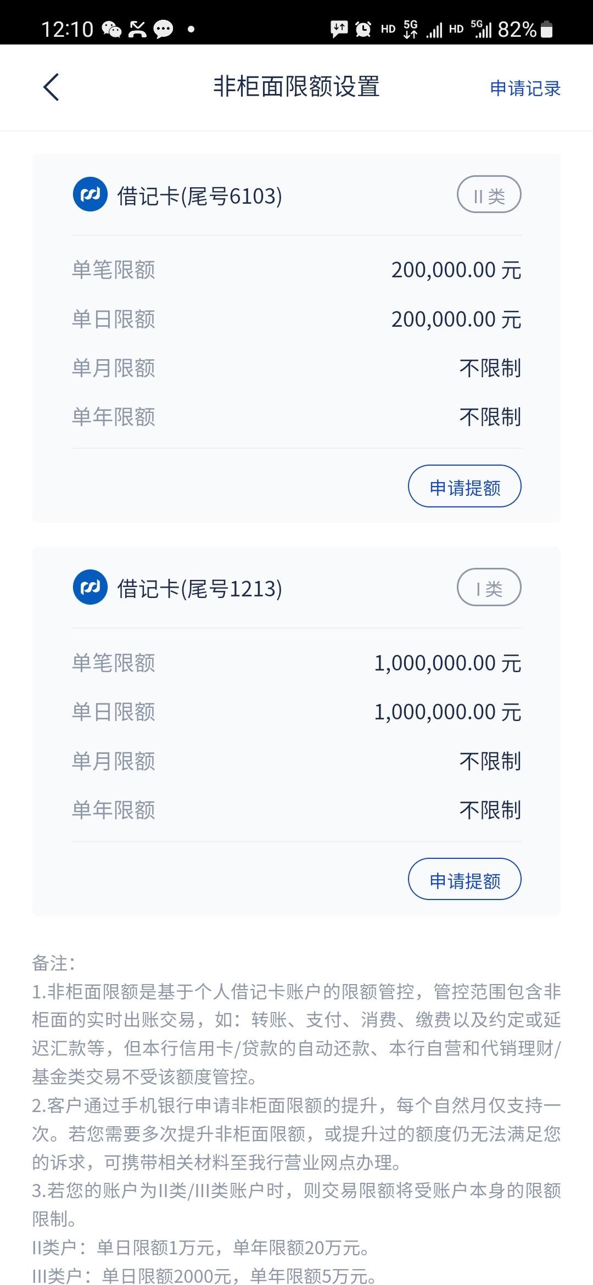Click 申请提额 for card ending 1213
The height and width of the screenshot is (1285, 593).
(x=465, y=879)
